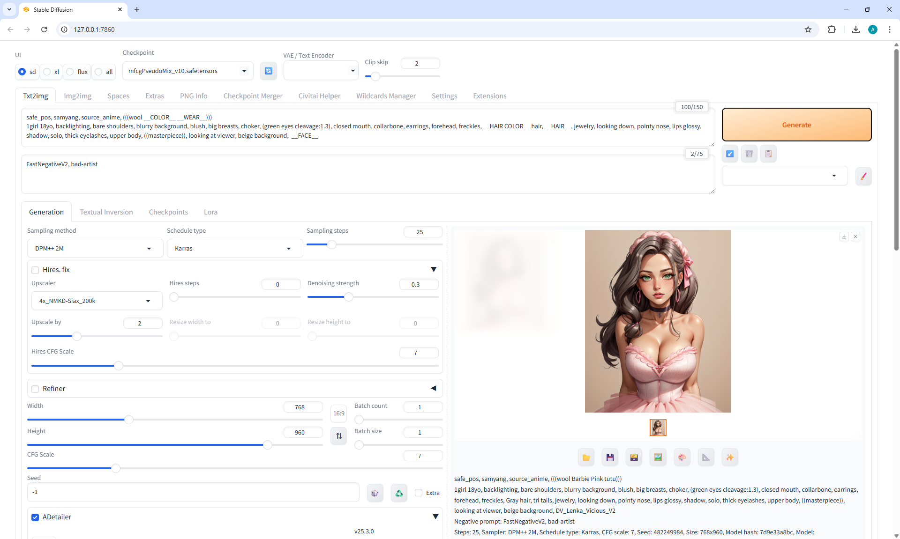Screen dimensions: 900x539
Task: Open the Lora tab
Action: pos(210,212)
